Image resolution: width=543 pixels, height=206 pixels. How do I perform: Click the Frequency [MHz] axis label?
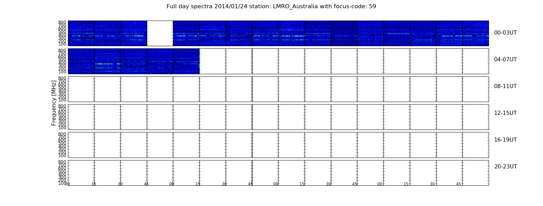(x=54, y=103)
